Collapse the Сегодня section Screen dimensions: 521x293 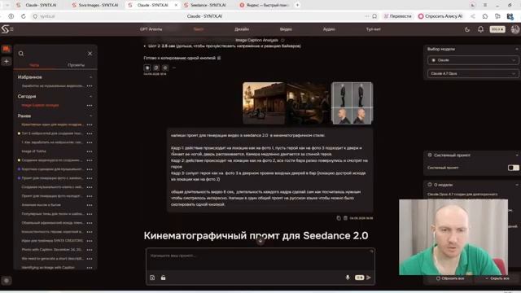(90, 96)
